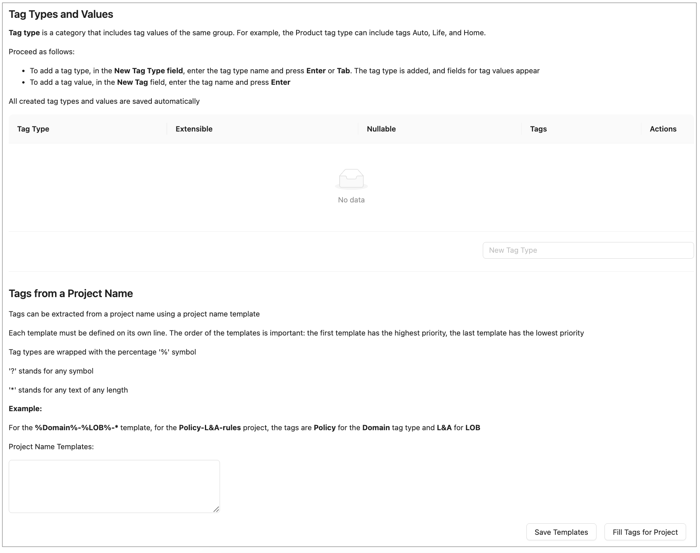The image size is (700, 553).
Task: Click the Project Name Templates label
Action: pyautogui.click(x=51, y=447)
